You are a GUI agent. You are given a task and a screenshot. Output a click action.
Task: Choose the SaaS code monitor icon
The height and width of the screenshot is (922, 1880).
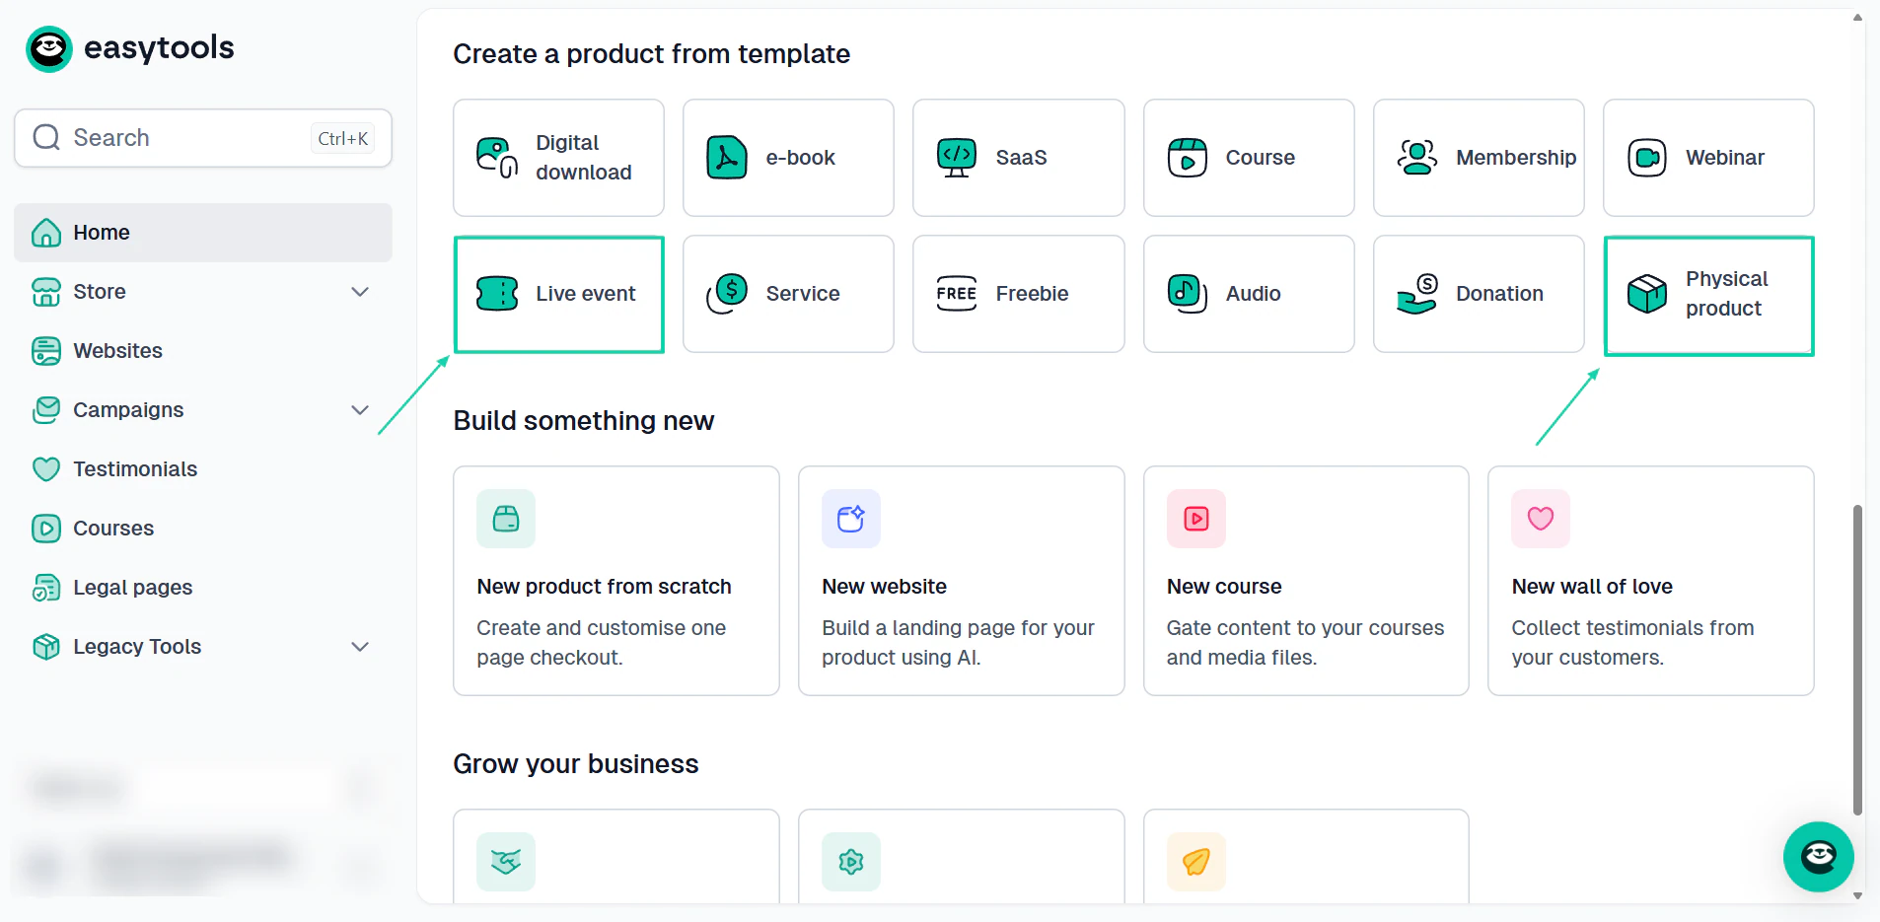[x=957, y=158]
